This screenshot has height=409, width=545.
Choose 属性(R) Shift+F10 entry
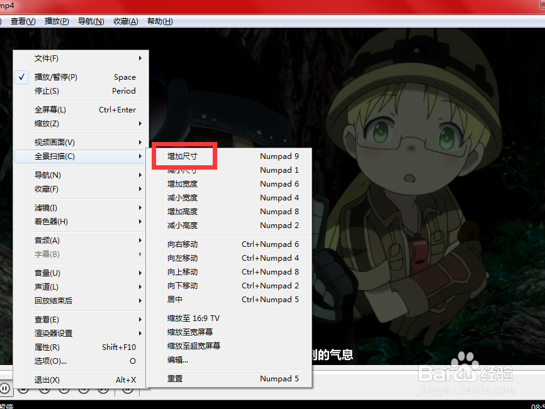coord(81,347)
